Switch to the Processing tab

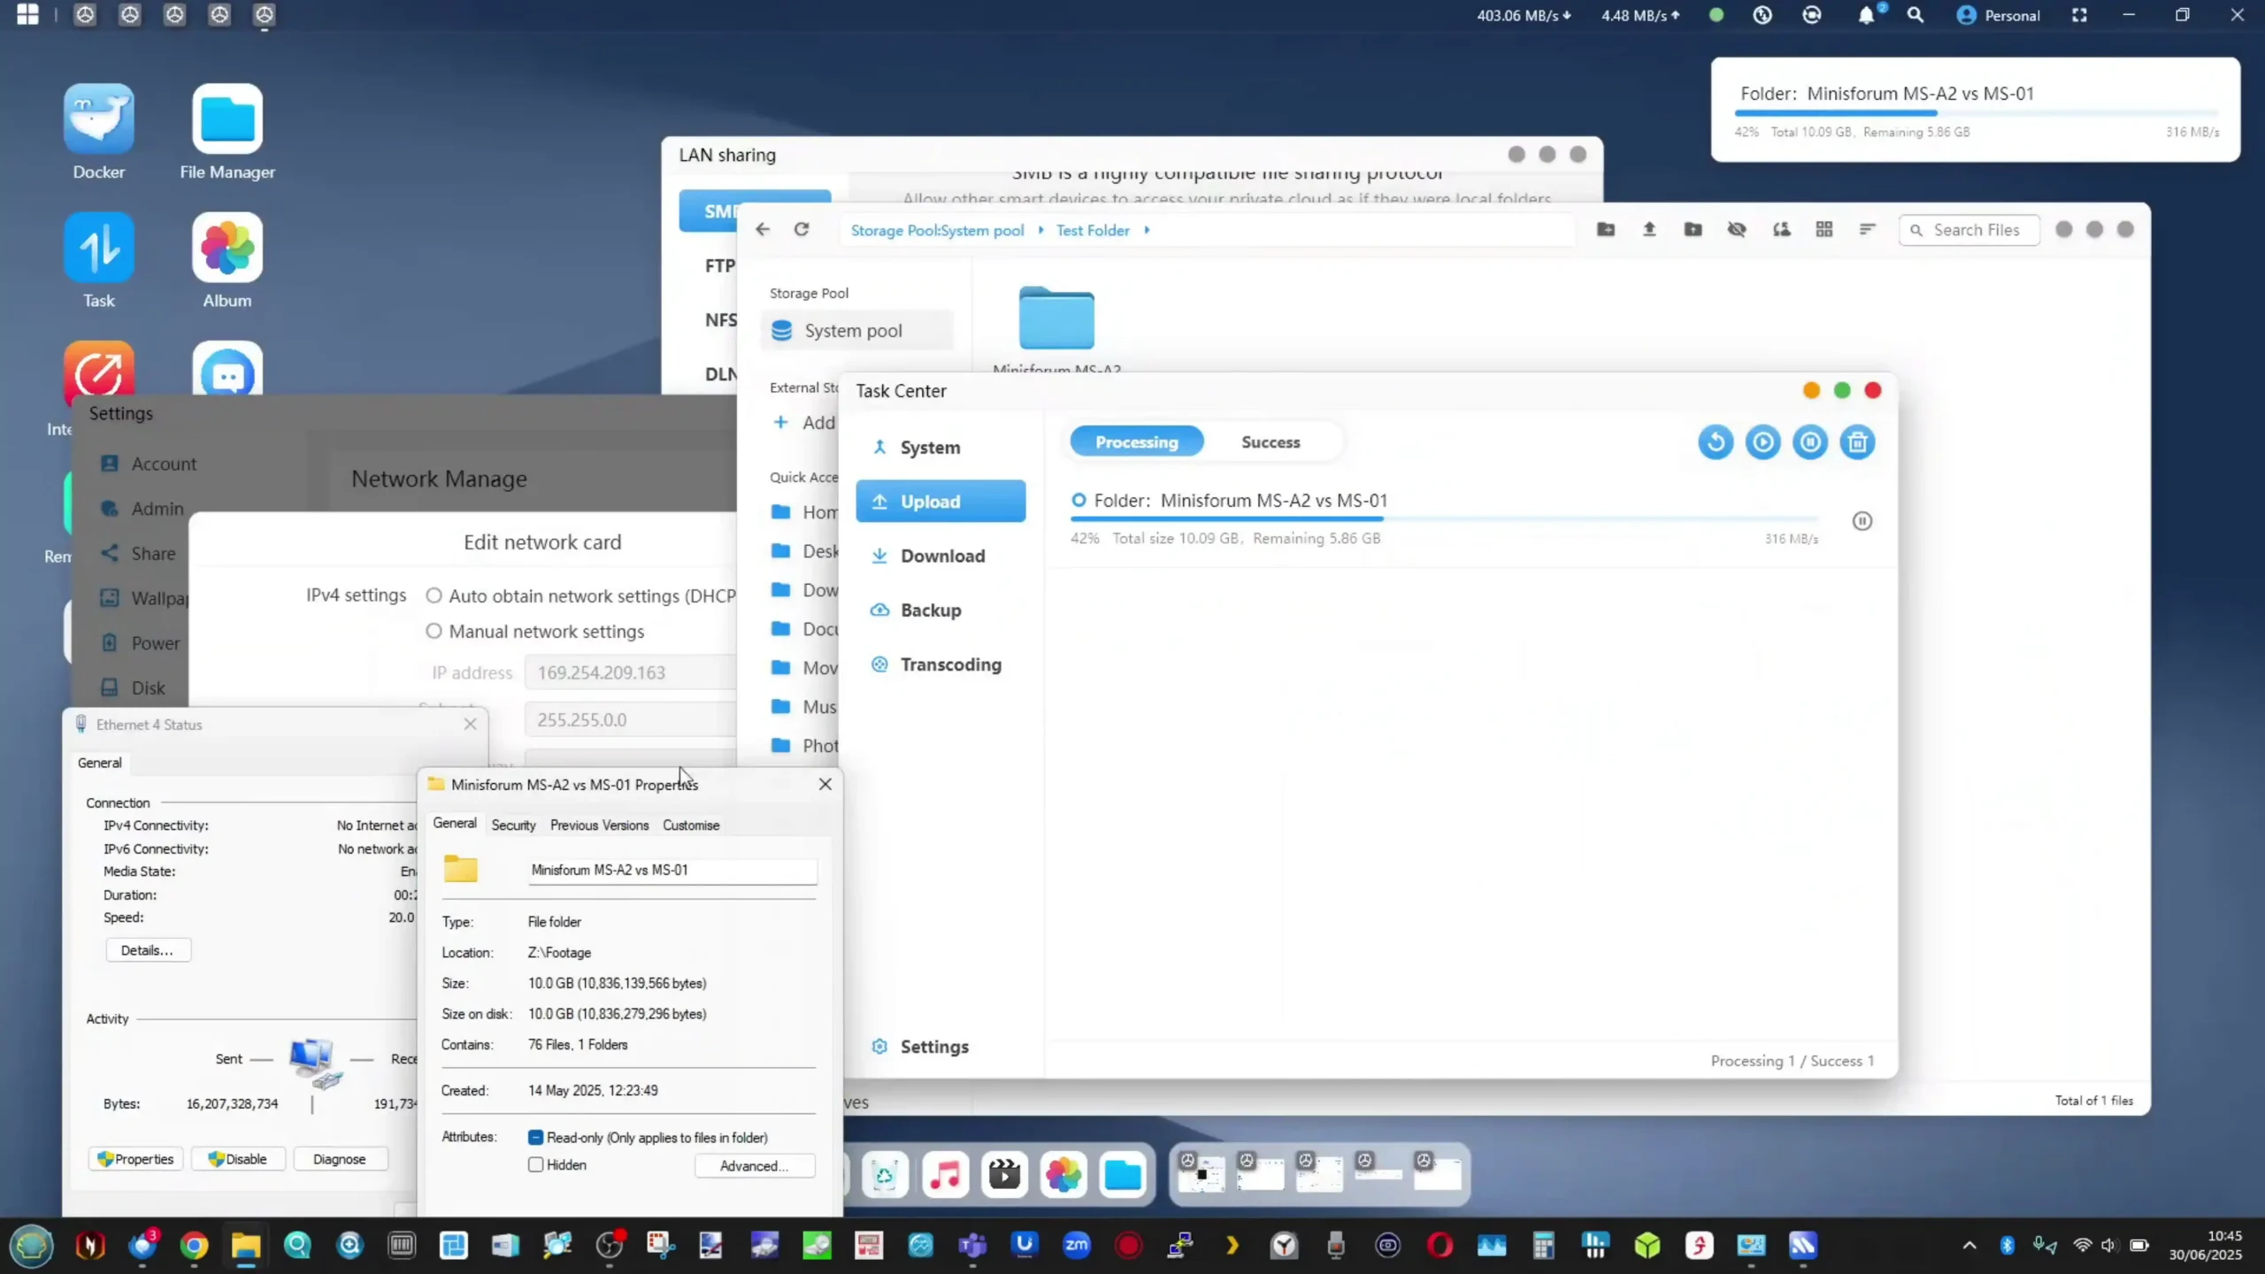click(1137, 442)
